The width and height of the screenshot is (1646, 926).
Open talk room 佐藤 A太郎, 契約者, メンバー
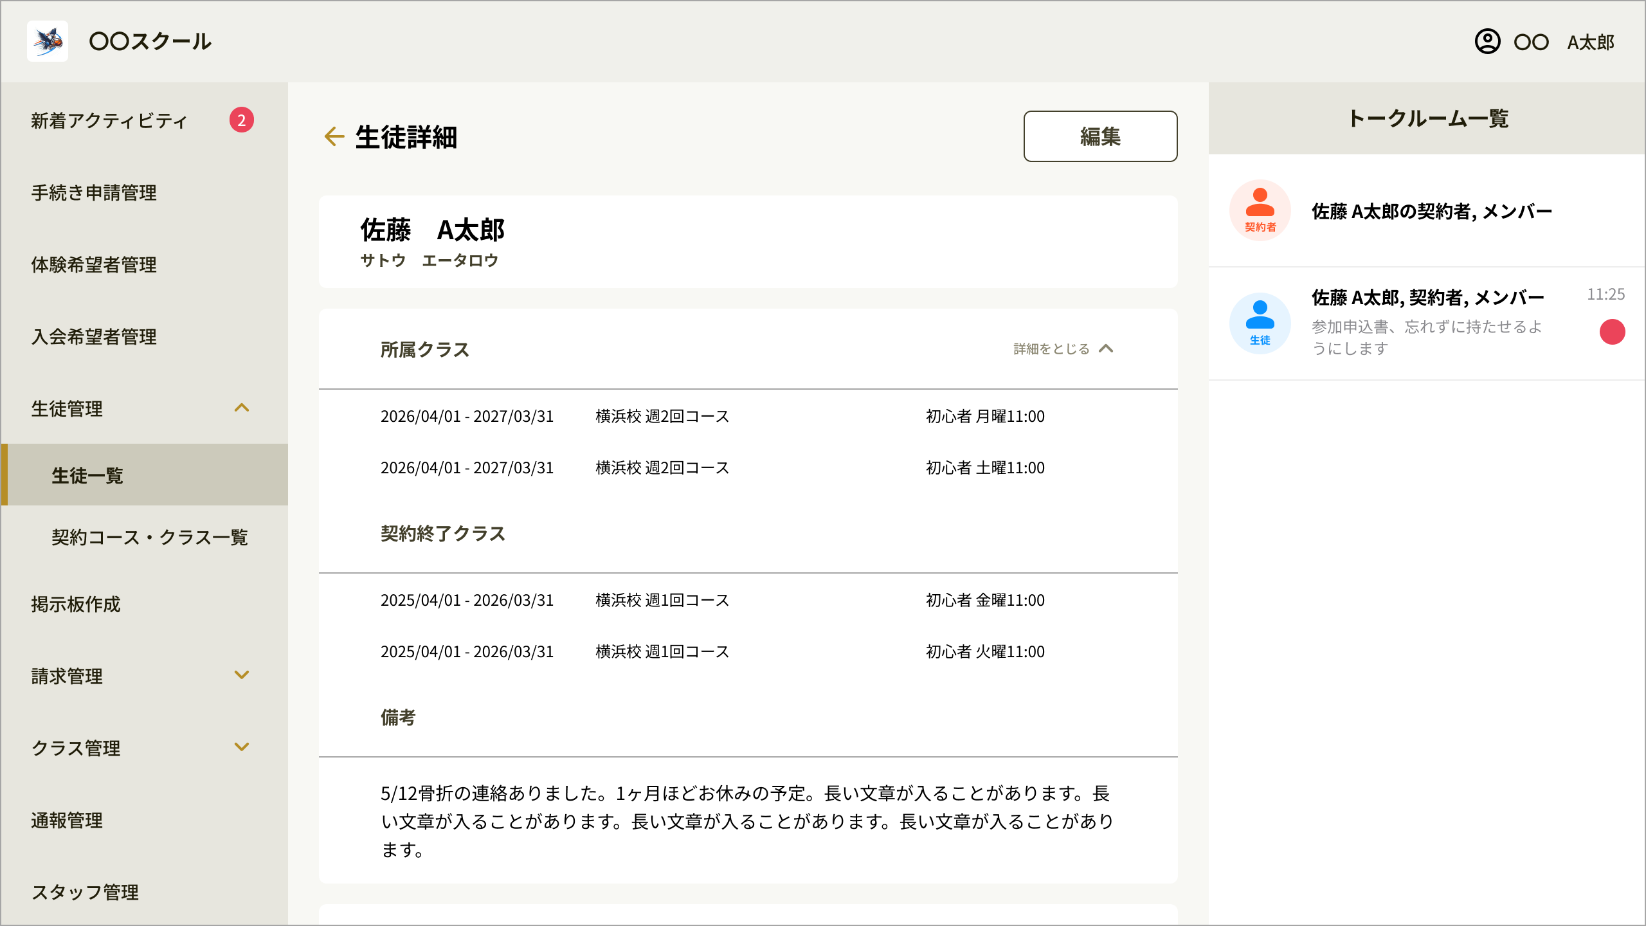coord(1427,323)
